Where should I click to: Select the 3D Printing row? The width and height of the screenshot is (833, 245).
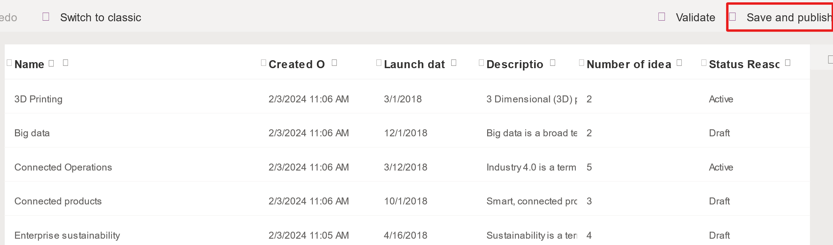407,99
